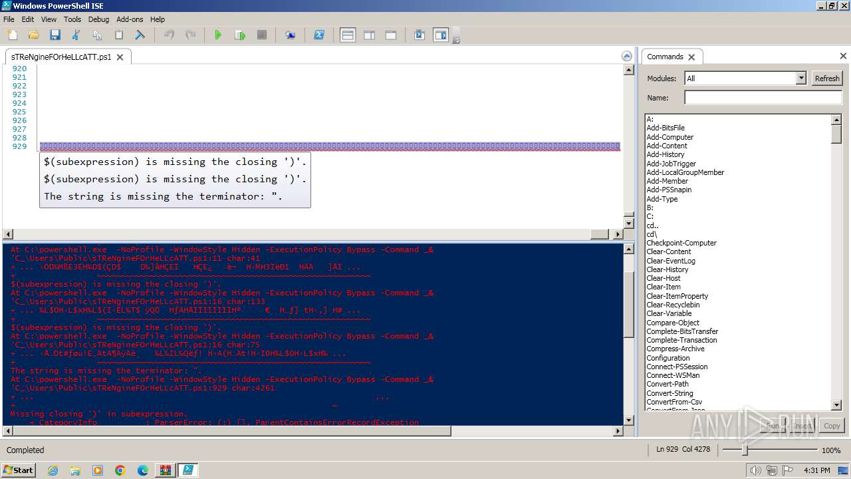Open the Add-ons menu
The image size is (851, 479).
(130, 19)
